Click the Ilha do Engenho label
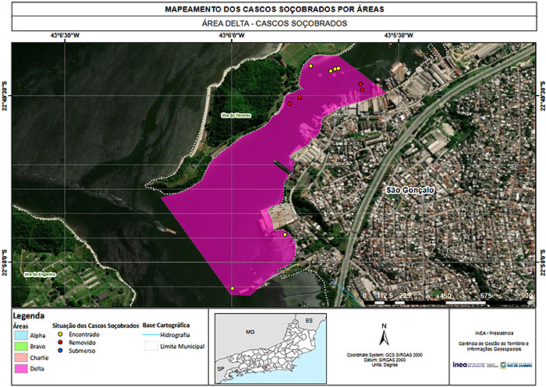The width and height of the screenshot is (546, 387). coord(40,274)
